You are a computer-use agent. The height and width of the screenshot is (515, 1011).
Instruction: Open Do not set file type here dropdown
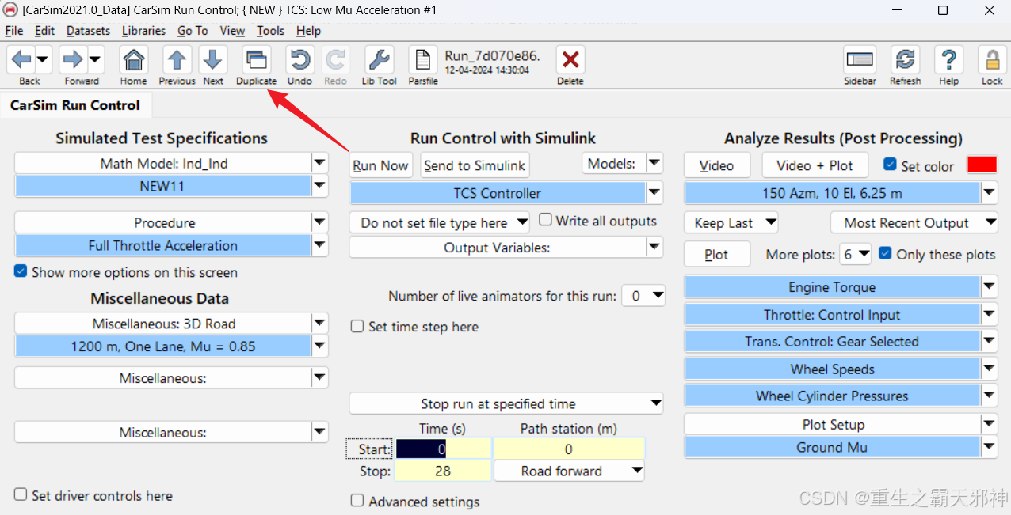440,222
